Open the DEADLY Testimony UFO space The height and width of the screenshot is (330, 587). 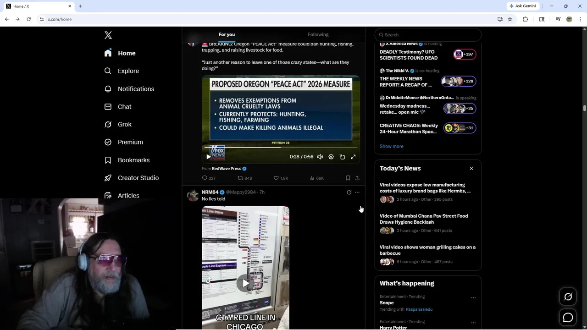pyautogui.click(x=409, y=55)
